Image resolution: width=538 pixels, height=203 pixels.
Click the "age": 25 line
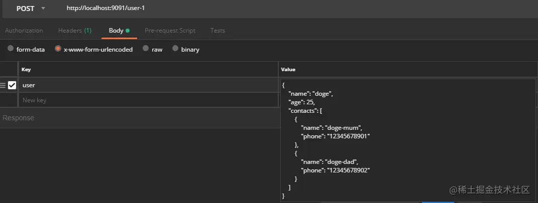[302, 102]
